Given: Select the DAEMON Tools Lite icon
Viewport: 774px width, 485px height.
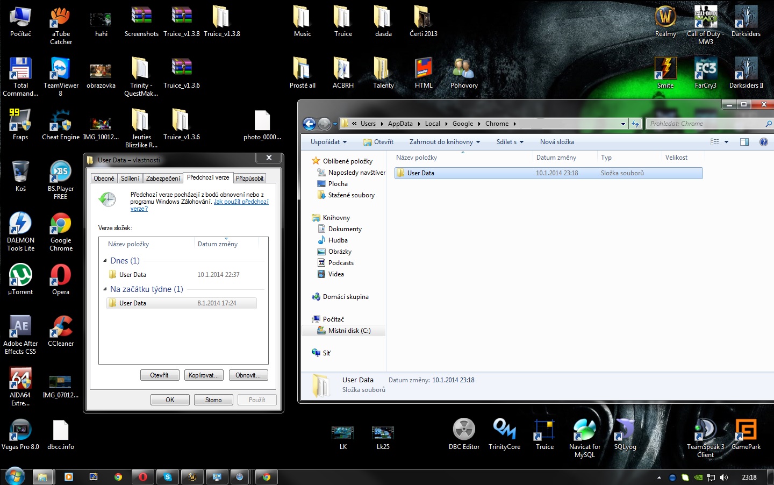Looking at the screenshot, I should 20,232.
